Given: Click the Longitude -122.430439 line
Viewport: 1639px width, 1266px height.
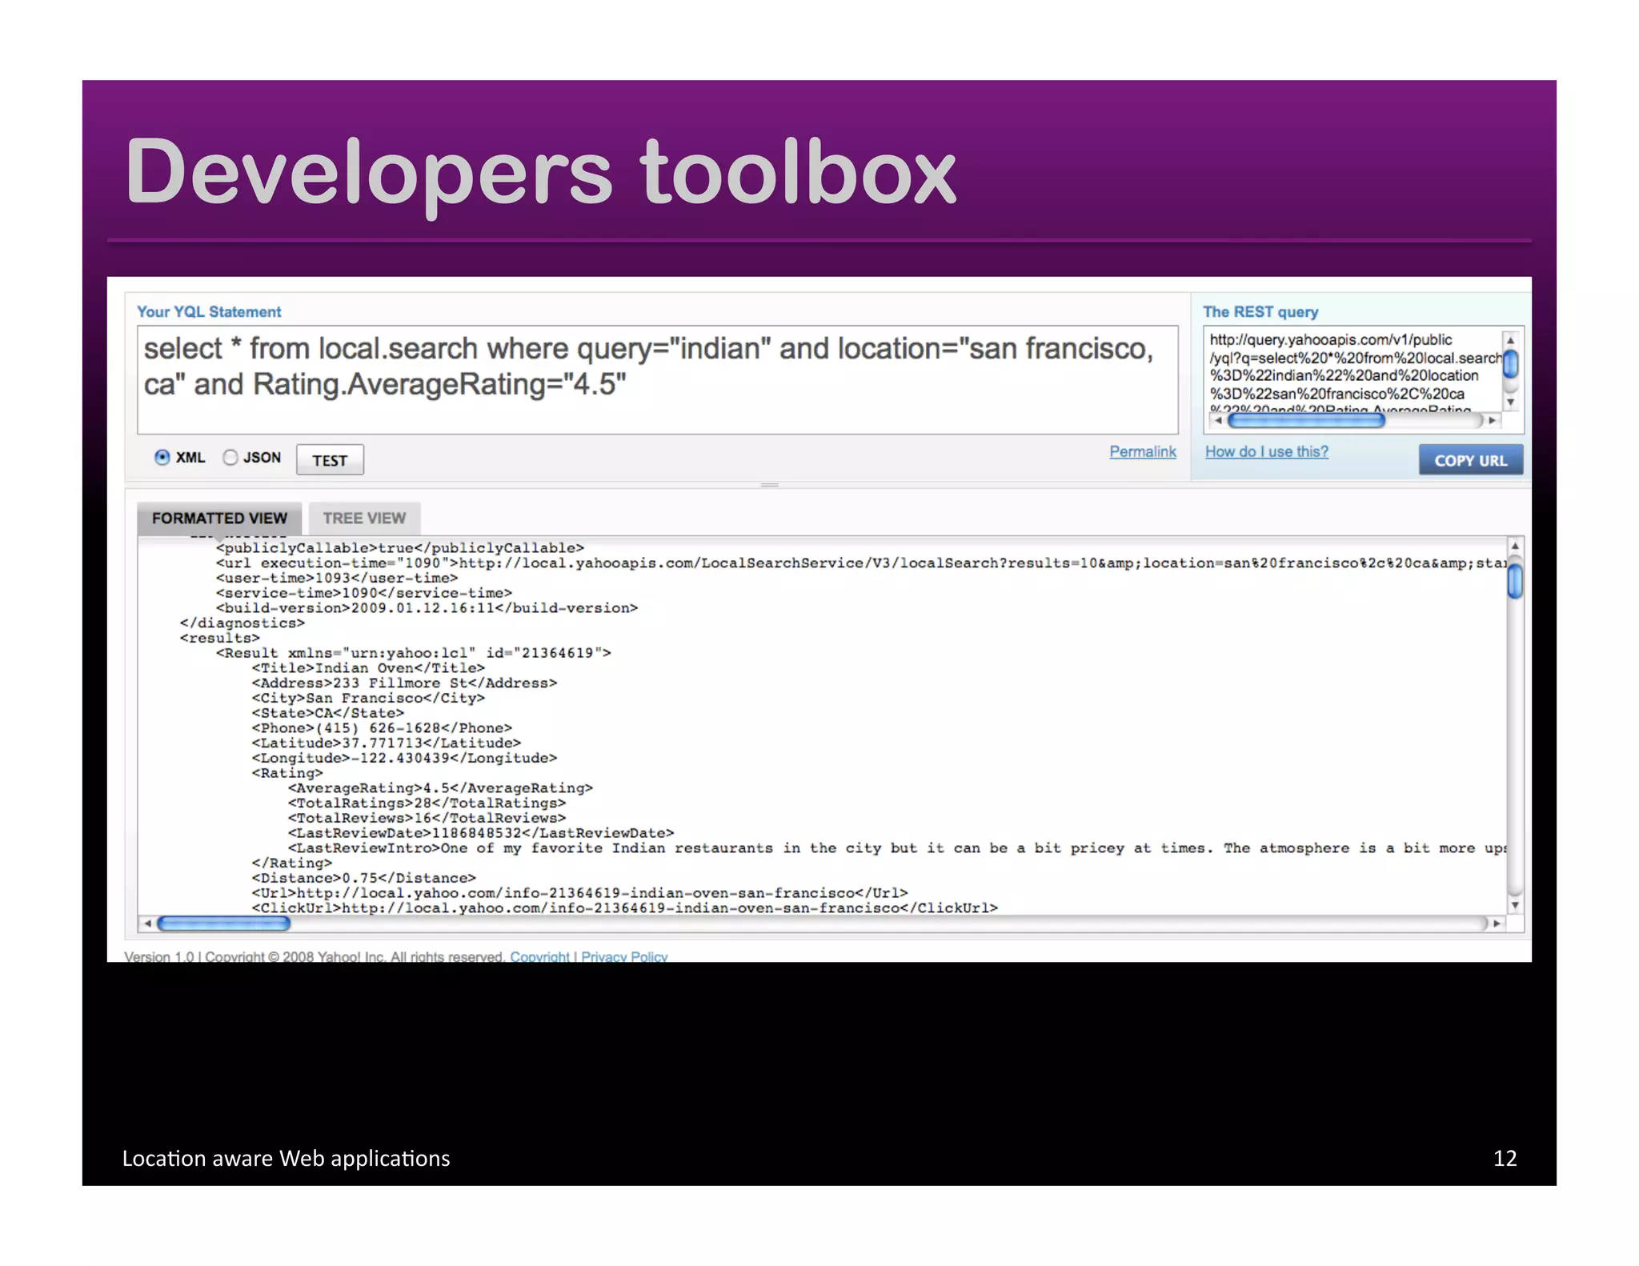Looking at the screenshot, I should [x=404, y=759].
